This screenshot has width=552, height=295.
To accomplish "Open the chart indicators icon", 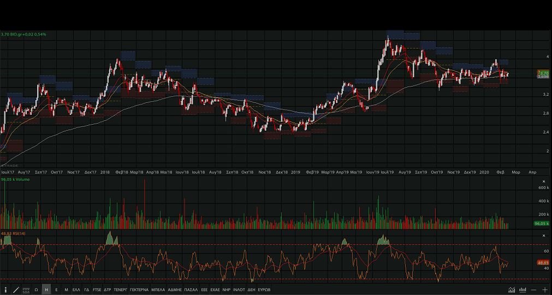I will point(512,290).
